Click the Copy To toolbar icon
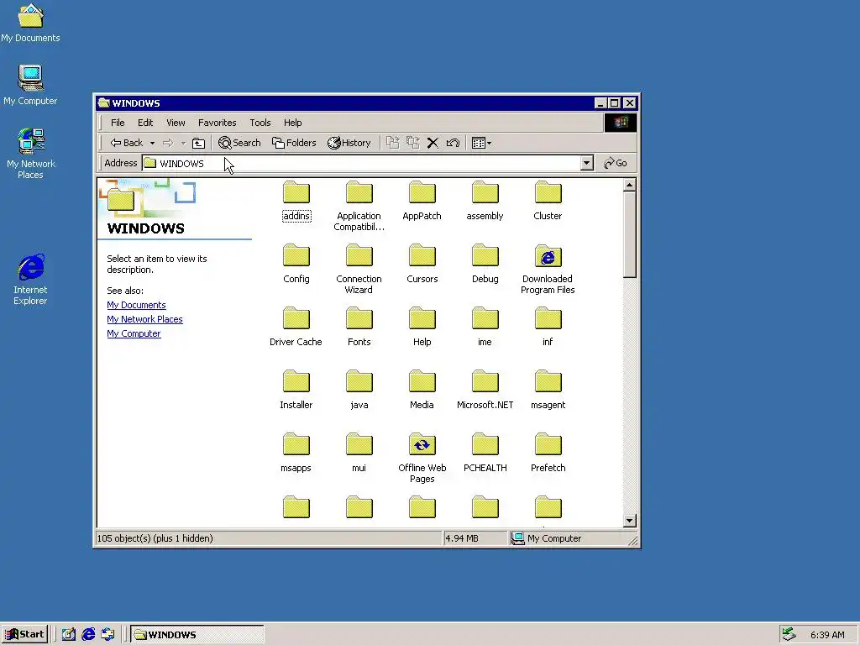The width and height of the screenshot is (860, 645). pos(413,143)
